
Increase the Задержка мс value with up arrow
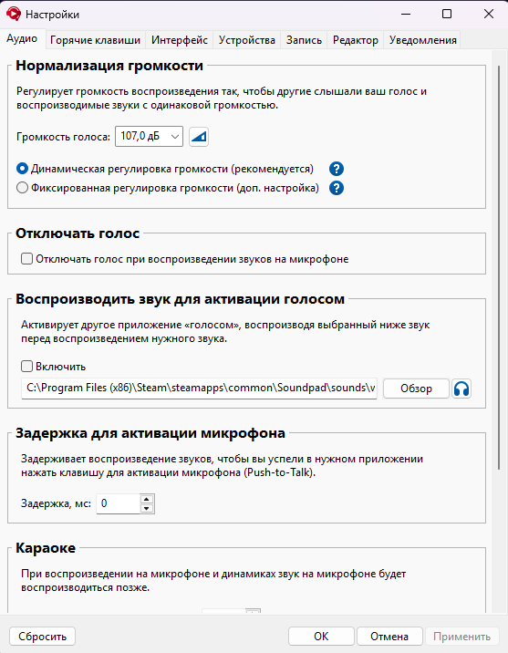[147, 499]
